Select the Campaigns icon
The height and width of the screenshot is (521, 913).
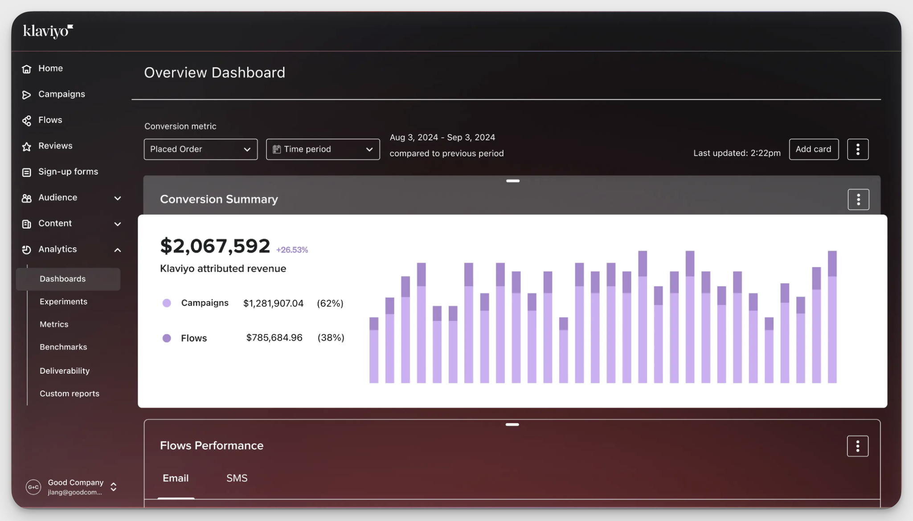point(26,94)
